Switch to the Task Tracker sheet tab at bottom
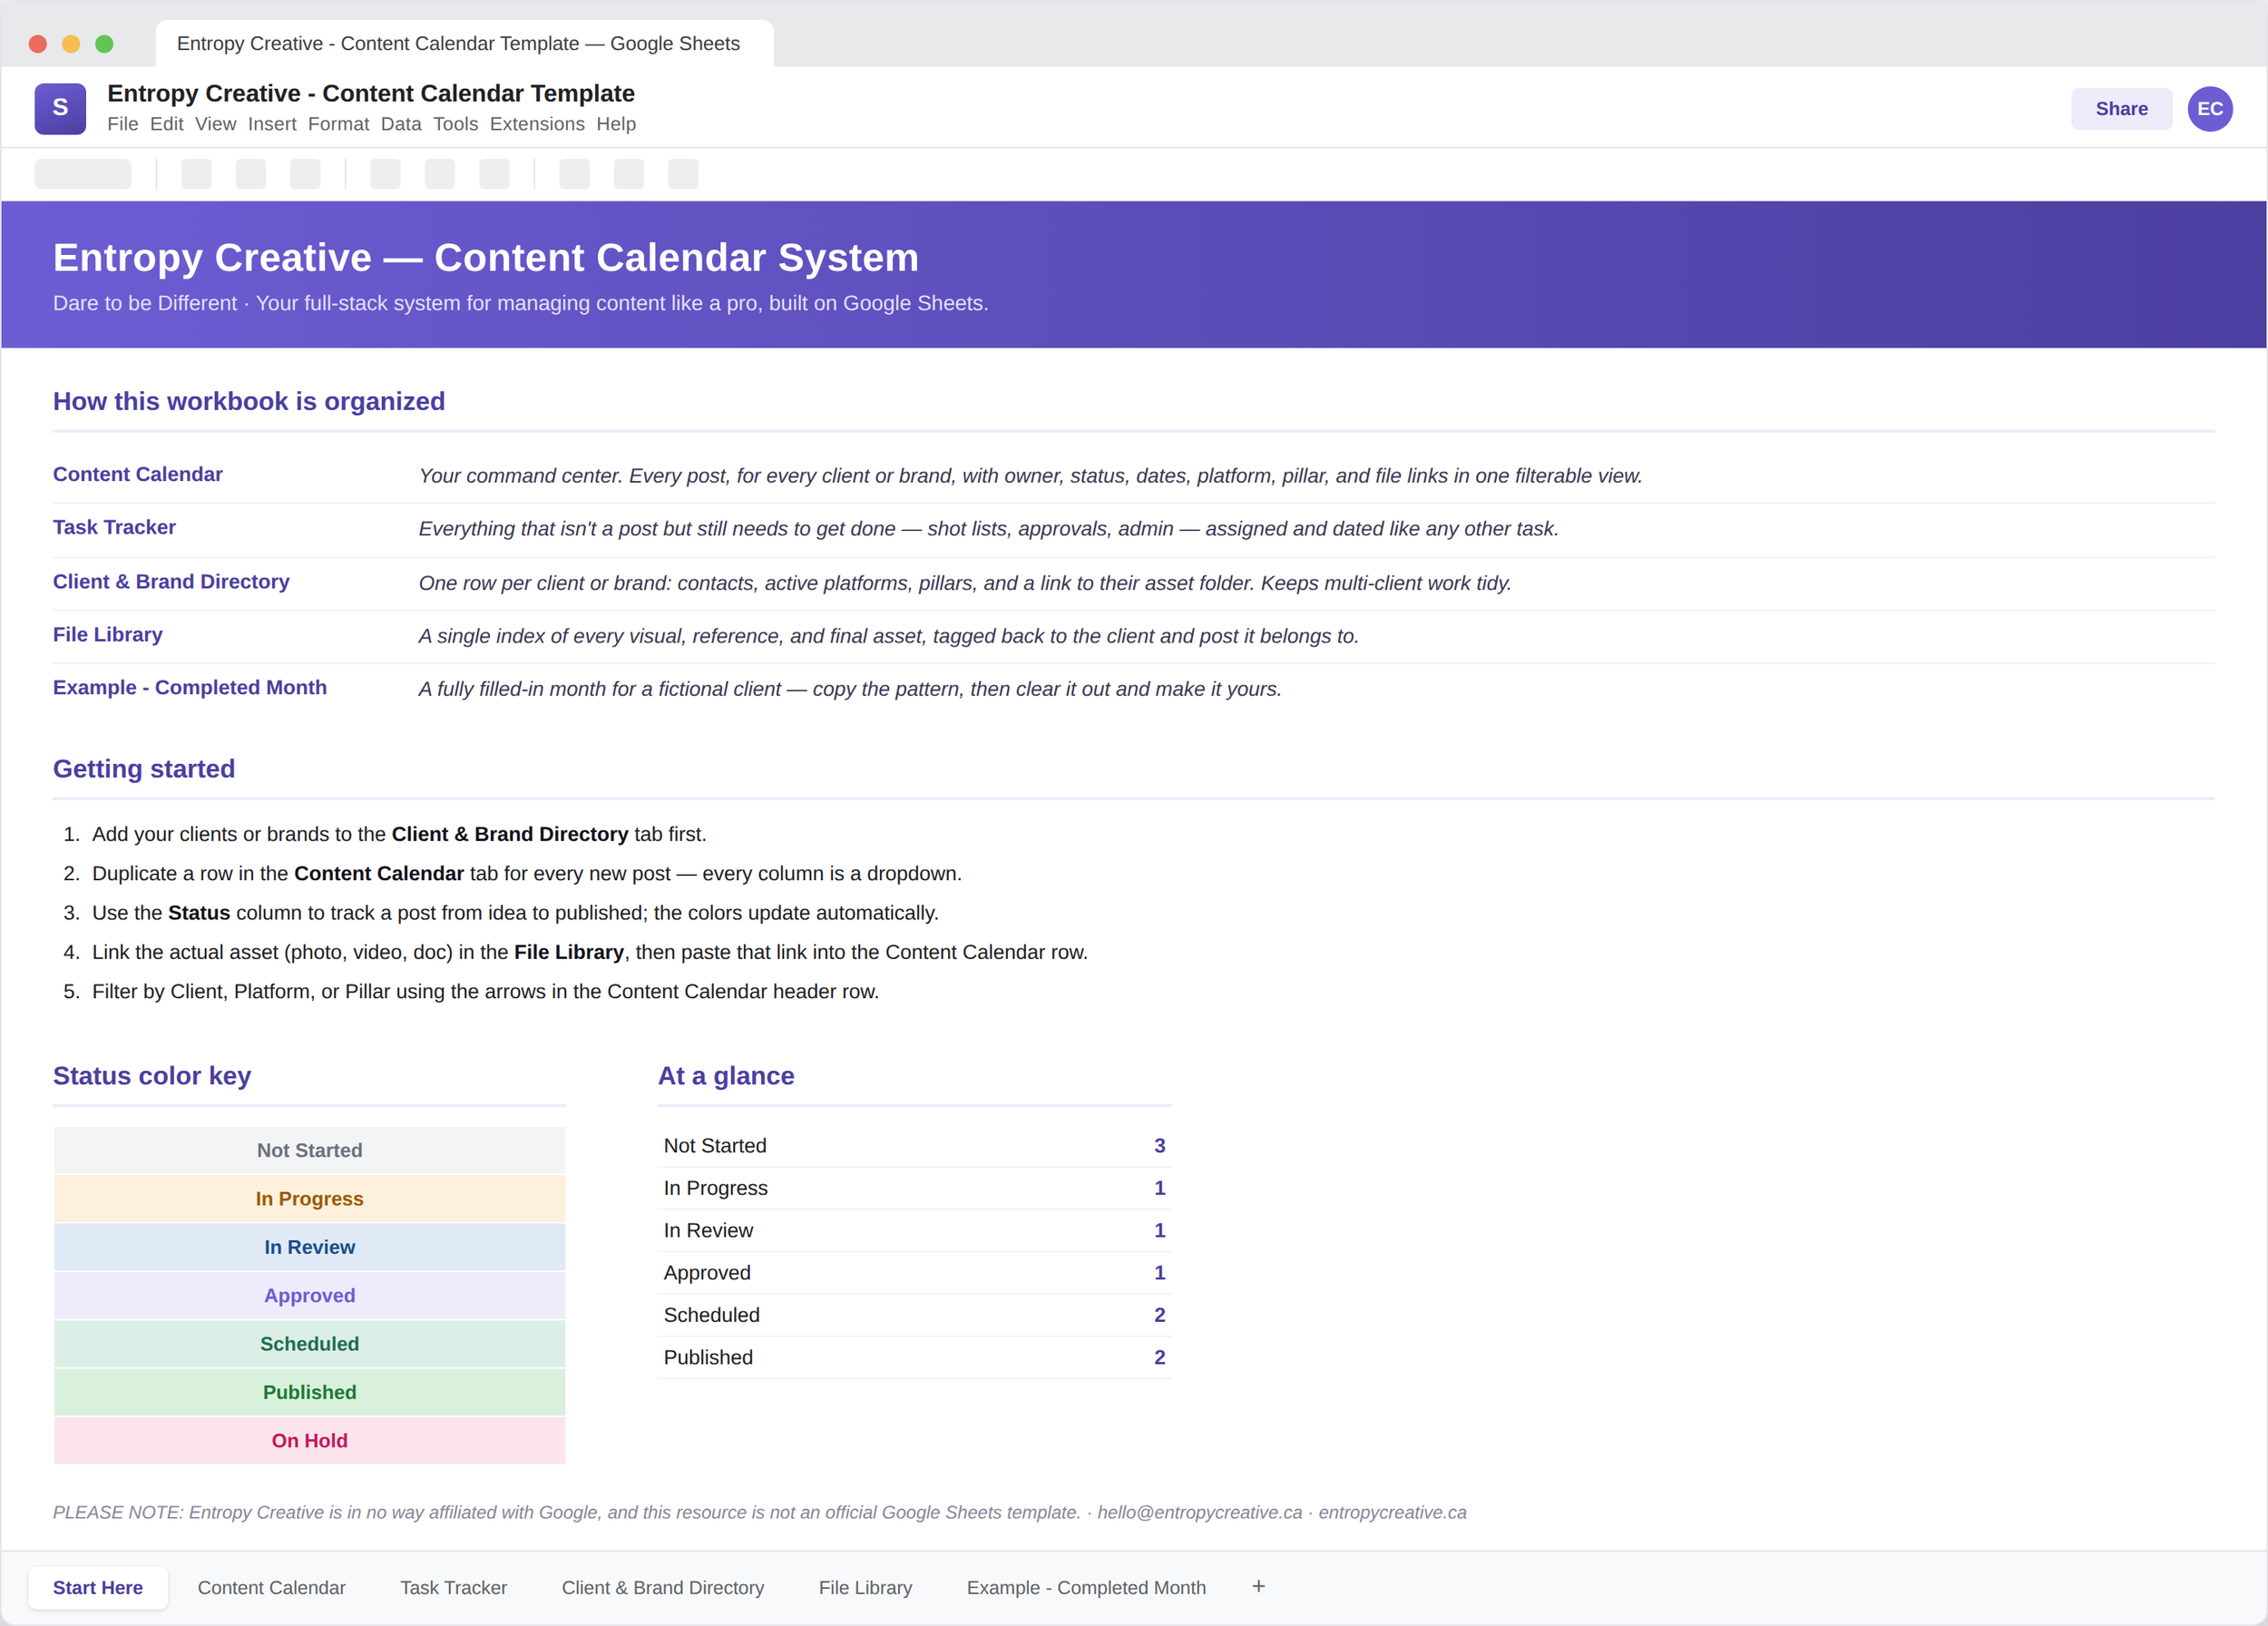The width and height of the screenshot is (2268, 1626). tap(454, 1588)
